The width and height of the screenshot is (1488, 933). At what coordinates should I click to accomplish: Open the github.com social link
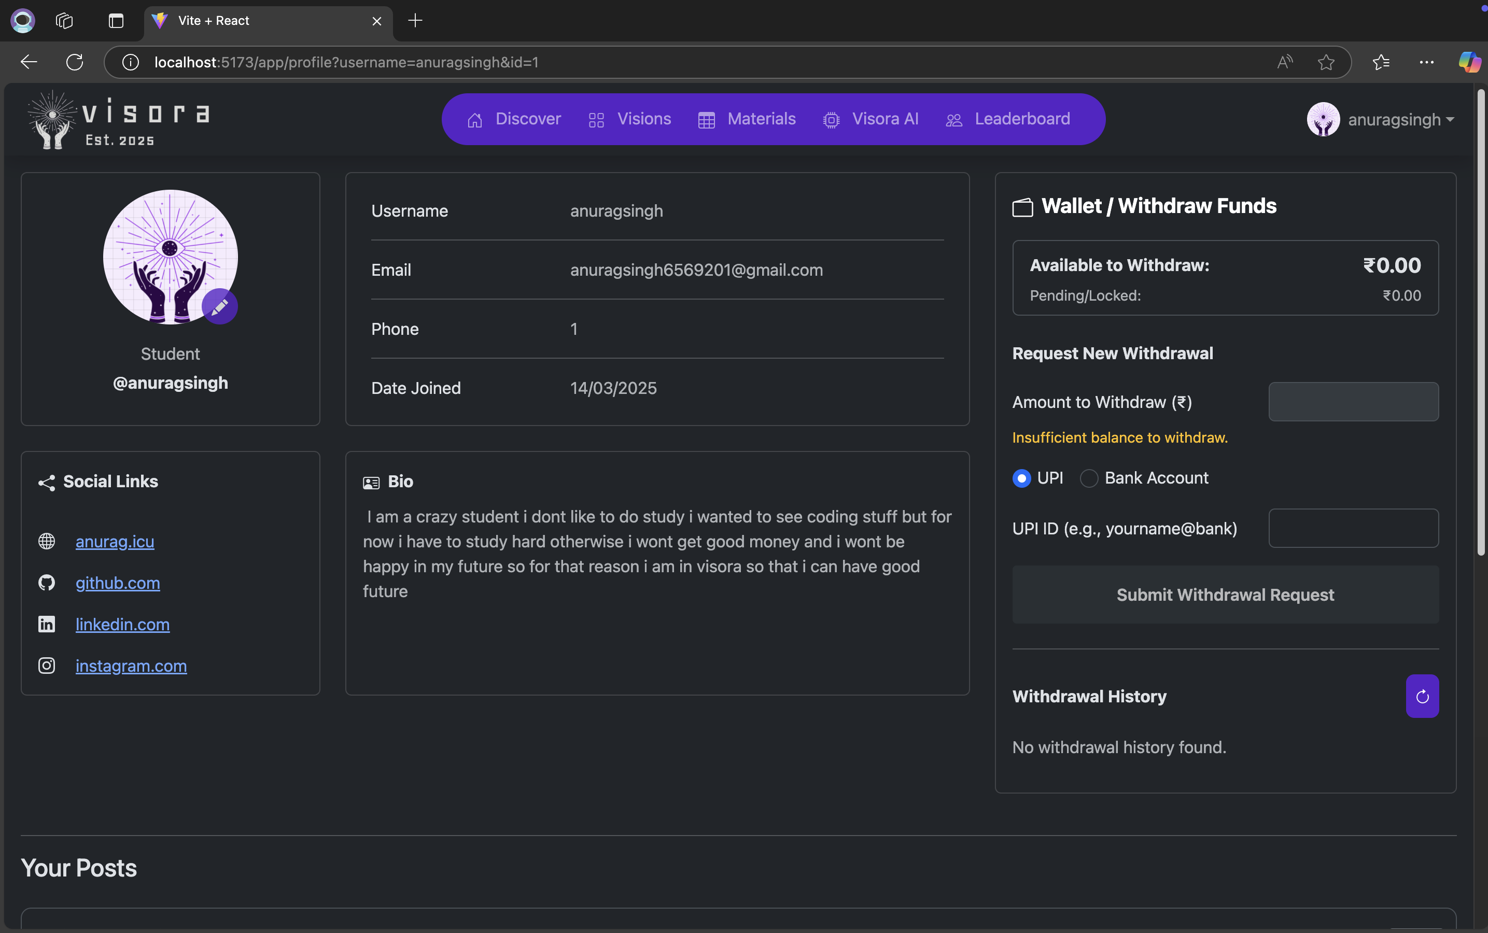pos(118,583)
